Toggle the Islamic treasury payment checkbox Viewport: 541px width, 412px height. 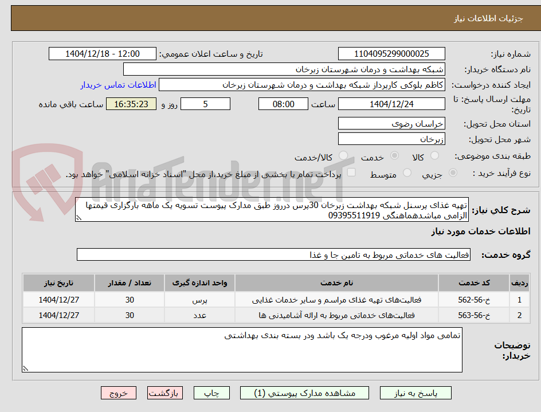coord(351,172)
